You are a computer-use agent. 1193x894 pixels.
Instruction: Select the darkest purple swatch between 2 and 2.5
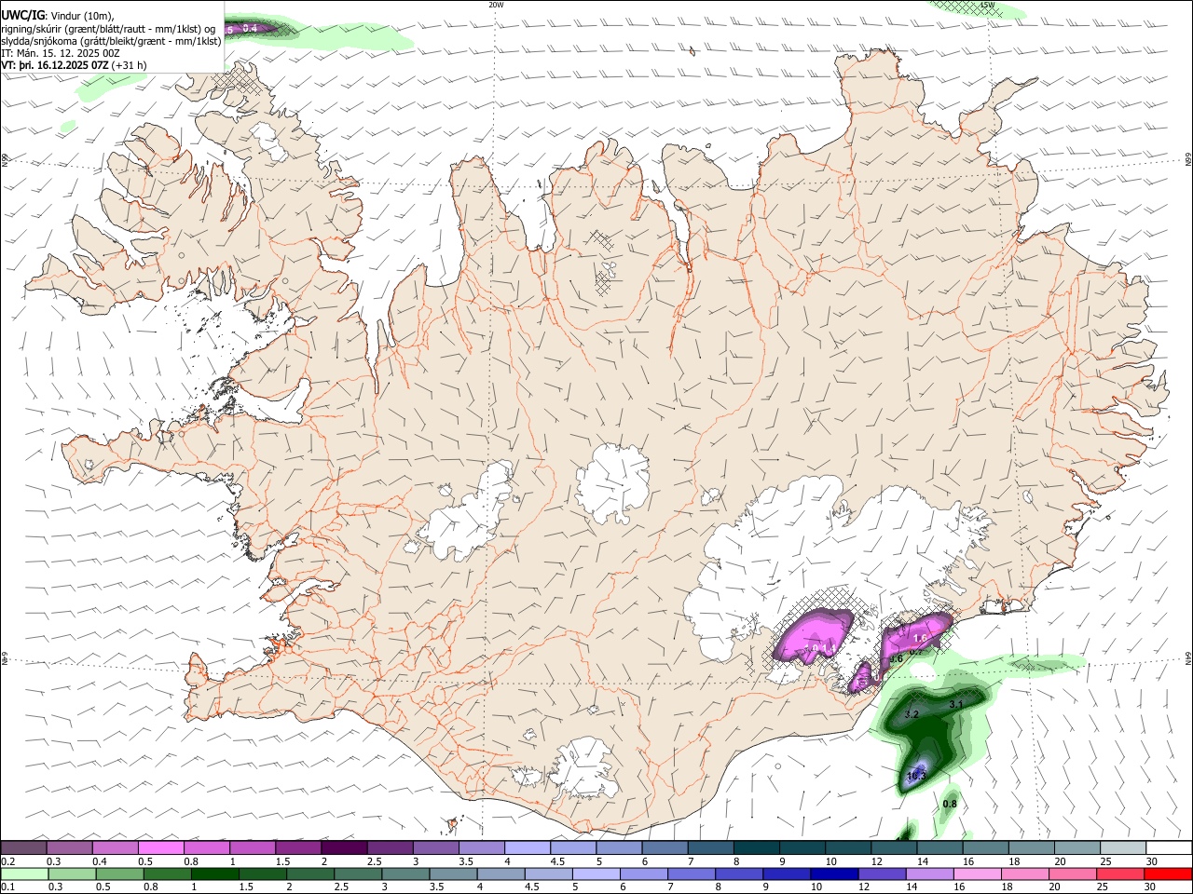[x=344, y=848]
